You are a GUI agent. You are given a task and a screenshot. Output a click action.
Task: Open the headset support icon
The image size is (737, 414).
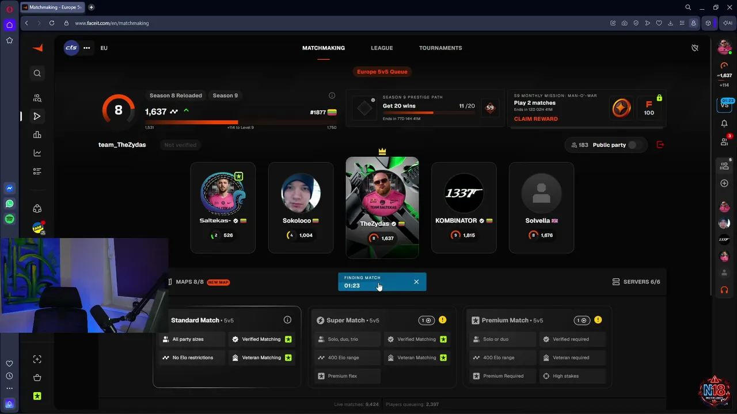click(724, 290)
